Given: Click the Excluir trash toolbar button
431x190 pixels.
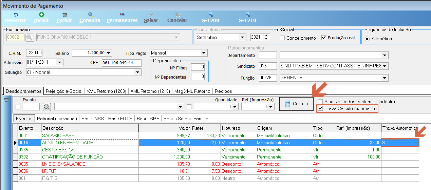Looking at the screenshot, I should pyautogui.click(x=64, y=18).
